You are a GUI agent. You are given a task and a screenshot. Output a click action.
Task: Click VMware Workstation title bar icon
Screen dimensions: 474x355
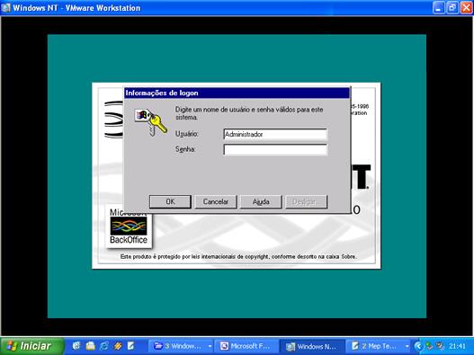click(x=5, y=7)
